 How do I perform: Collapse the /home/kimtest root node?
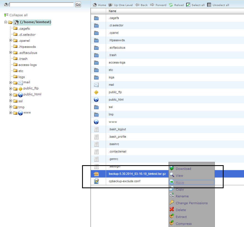tap(6, 22)
